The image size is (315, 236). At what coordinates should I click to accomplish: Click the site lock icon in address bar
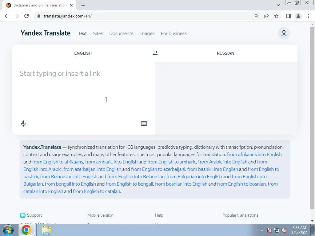39,16
